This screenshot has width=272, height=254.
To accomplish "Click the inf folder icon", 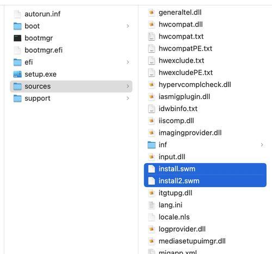I will [152, 145].
